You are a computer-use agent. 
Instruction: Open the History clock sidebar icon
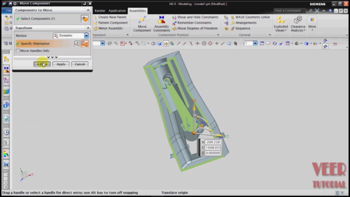6,132
